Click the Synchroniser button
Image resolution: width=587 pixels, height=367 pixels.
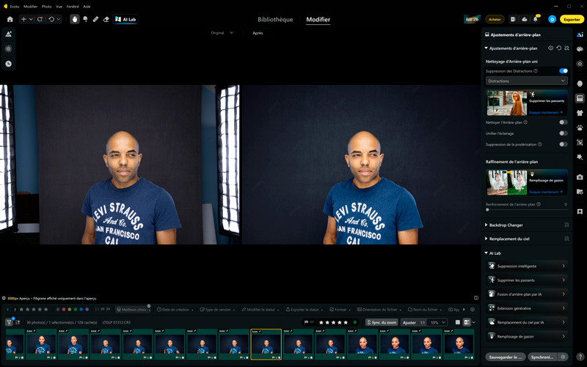543,357
